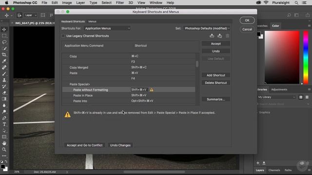Select the Brush tool
This screenshot has height=175, width=312.
click(x=4, y=73)
